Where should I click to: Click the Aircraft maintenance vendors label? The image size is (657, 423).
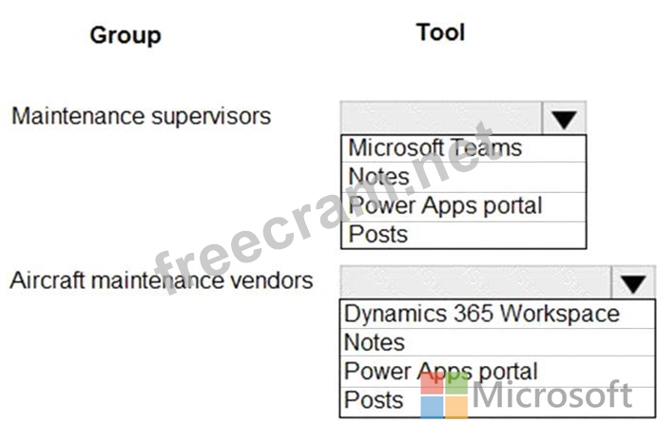[161, 279]
